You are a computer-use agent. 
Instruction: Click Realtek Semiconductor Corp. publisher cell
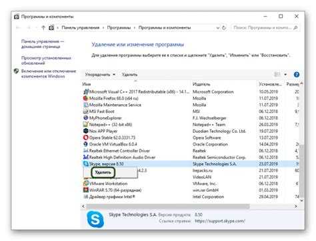219,157
